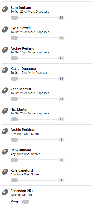This screenshot has width=92, height=205.
Task: Click Jye Caldwell's 20 target badge
Action: click(x=61, y=38)
